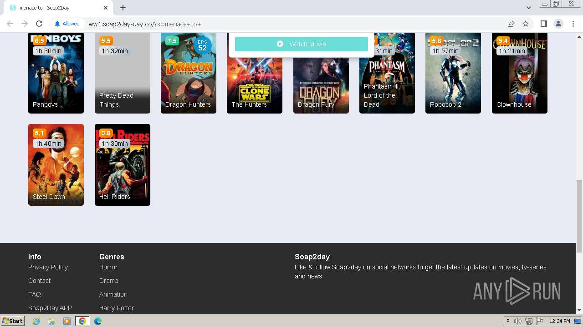
Task: Browse the Harry Potter genre link
Action: [117, 308]
